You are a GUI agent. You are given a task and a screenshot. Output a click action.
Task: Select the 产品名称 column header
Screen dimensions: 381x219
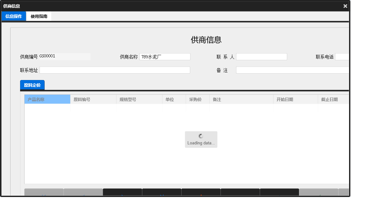coord(47,99)
